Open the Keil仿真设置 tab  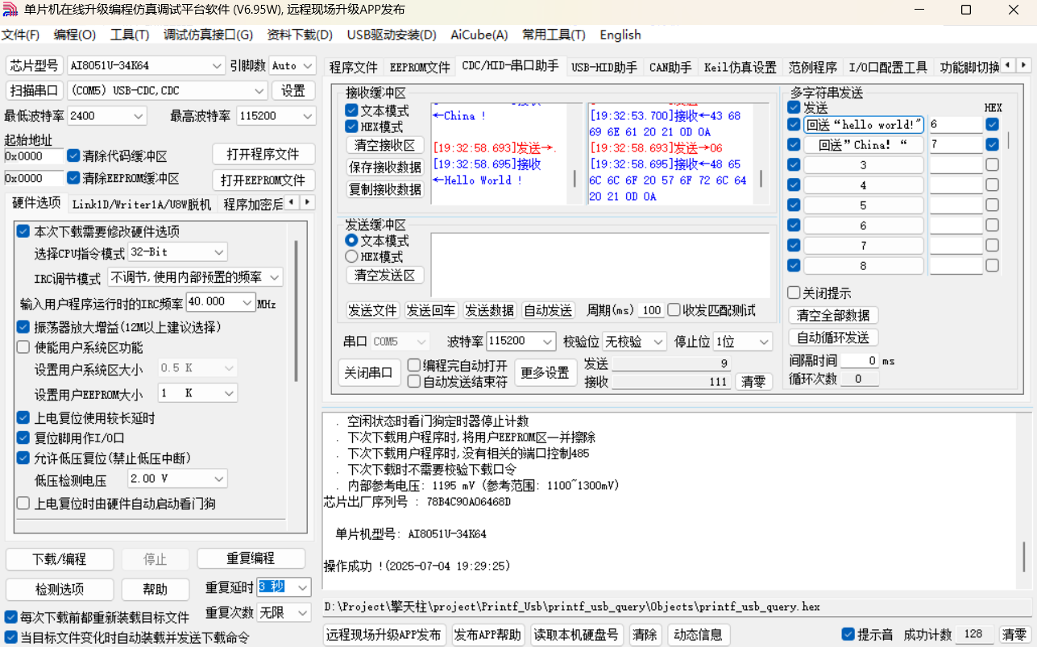click(740, 68)
